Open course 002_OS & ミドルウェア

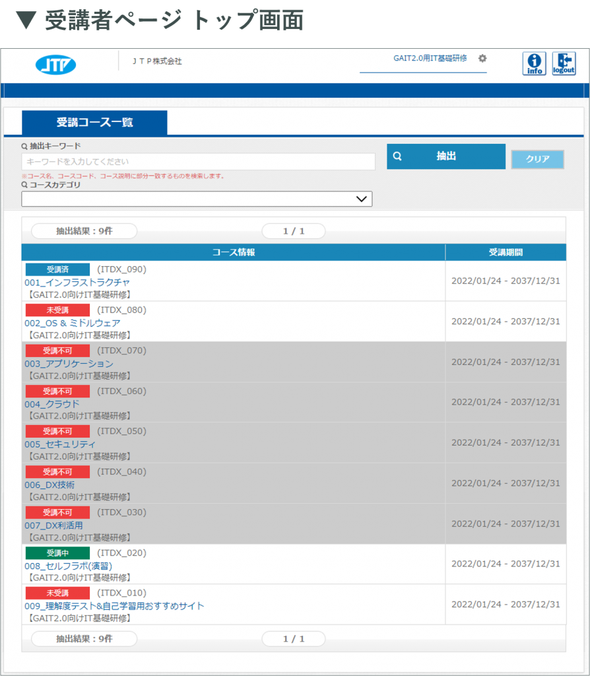click(73, 323)
